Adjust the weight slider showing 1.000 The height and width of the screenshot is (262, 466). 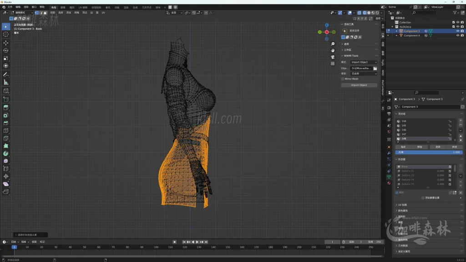coord(429,152)
